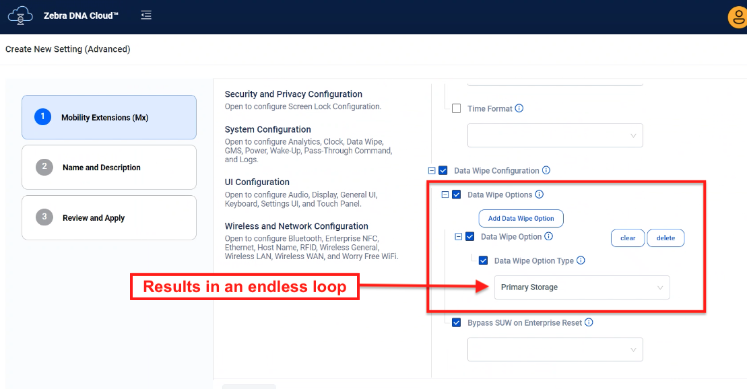Open the Primary Storage dropdown
This screenshot has height=389, width=747.
point(581,287)
